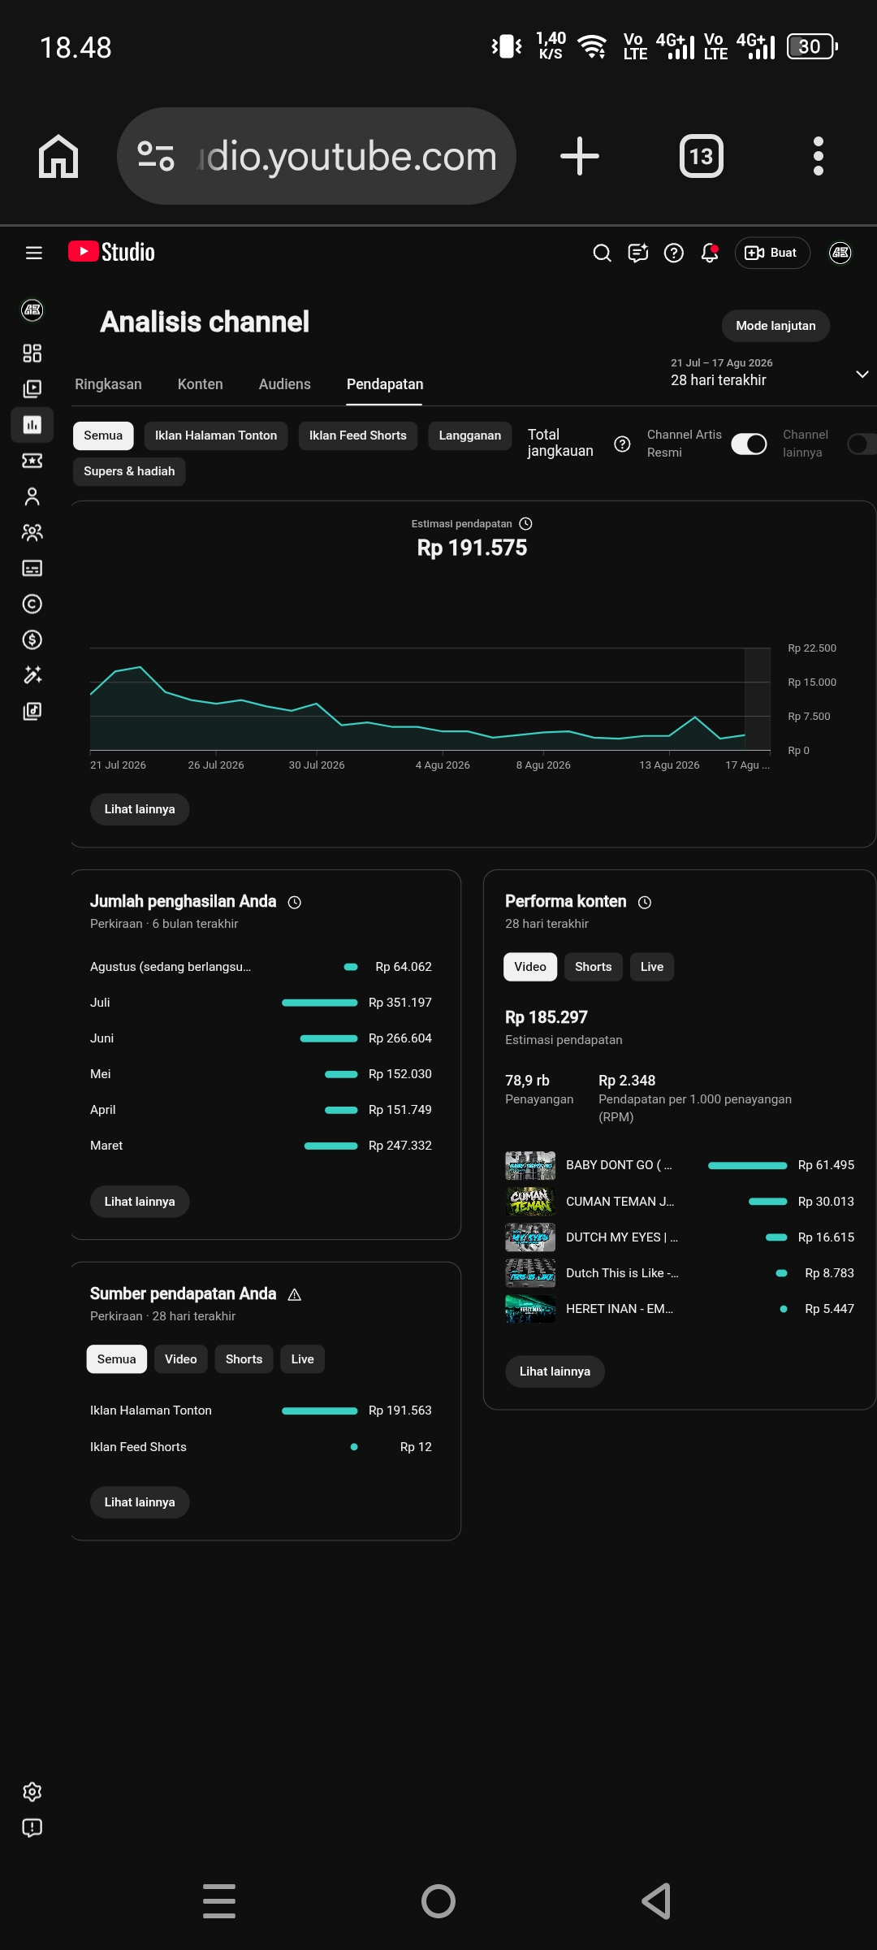Open the Subtitles sidebar icon
This screenshot has width=877, height=1950.
click(x=32, y=568)
